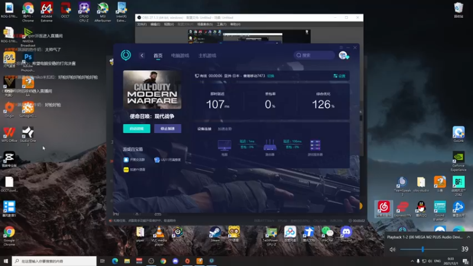Open the first menu in OBS menu bar
Image resolution: width=473 pixels, height=266 pixels.
tap(141, 24)
